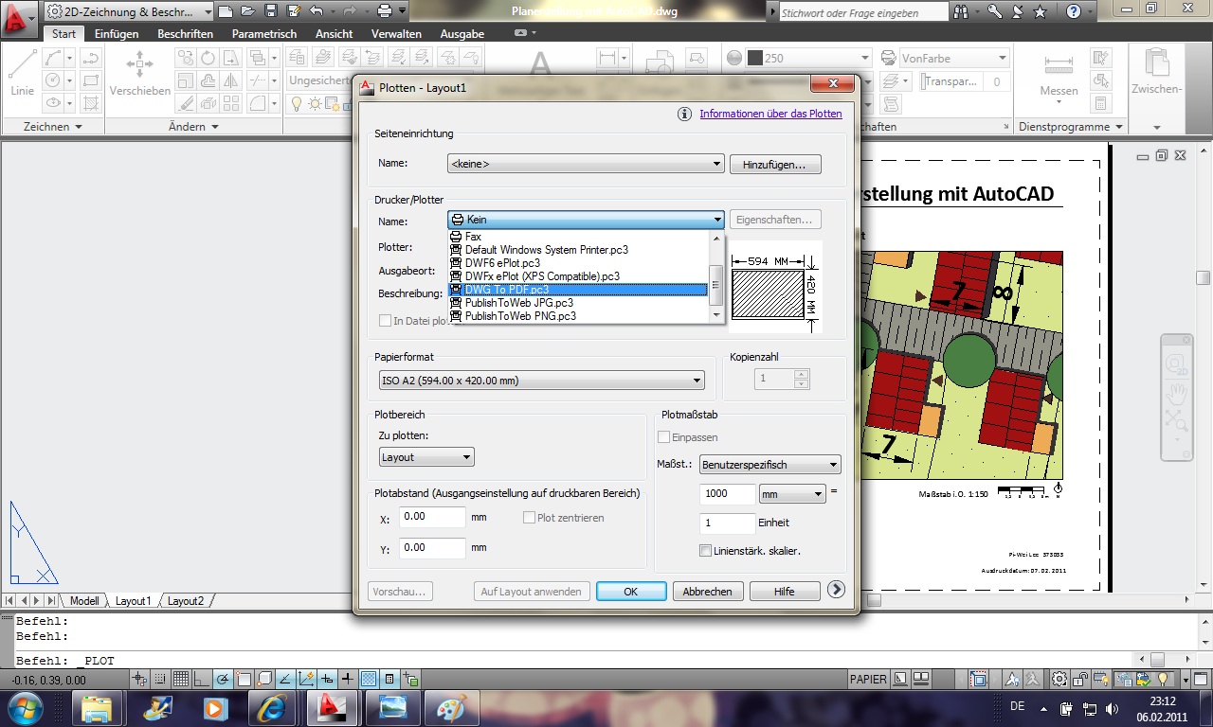The image size is (1213, 727).
Task: Open the Papierformat dropdown
Action: click(698, 380)
